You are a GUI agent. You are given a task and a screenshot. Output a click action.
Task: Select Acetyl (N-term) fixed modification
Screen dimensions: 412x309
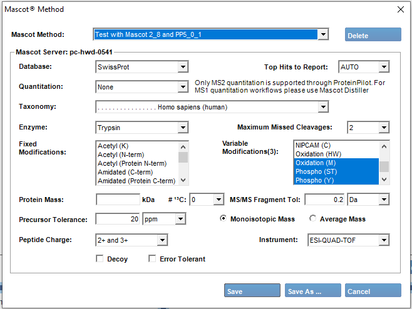click(137, 154)
